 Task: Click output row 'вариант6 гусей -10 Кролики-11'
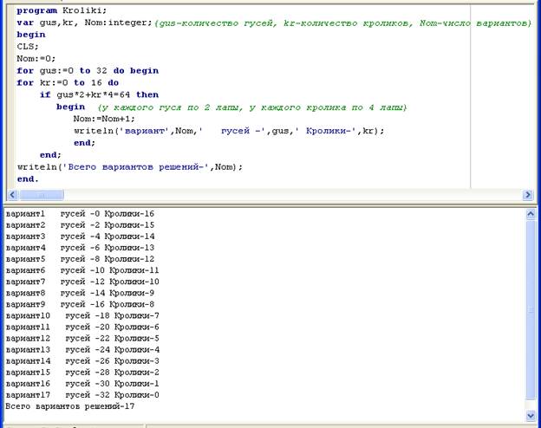click(x=82, y=270)
